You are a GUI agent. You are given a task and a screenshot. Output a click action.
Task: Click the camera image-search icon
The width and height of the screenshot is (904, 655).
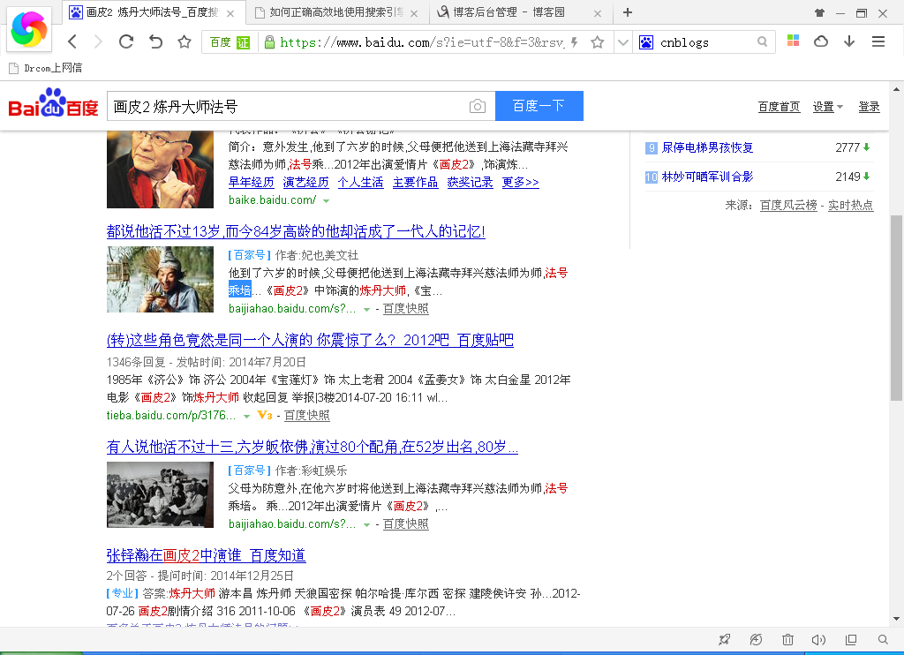coord(478,106)
